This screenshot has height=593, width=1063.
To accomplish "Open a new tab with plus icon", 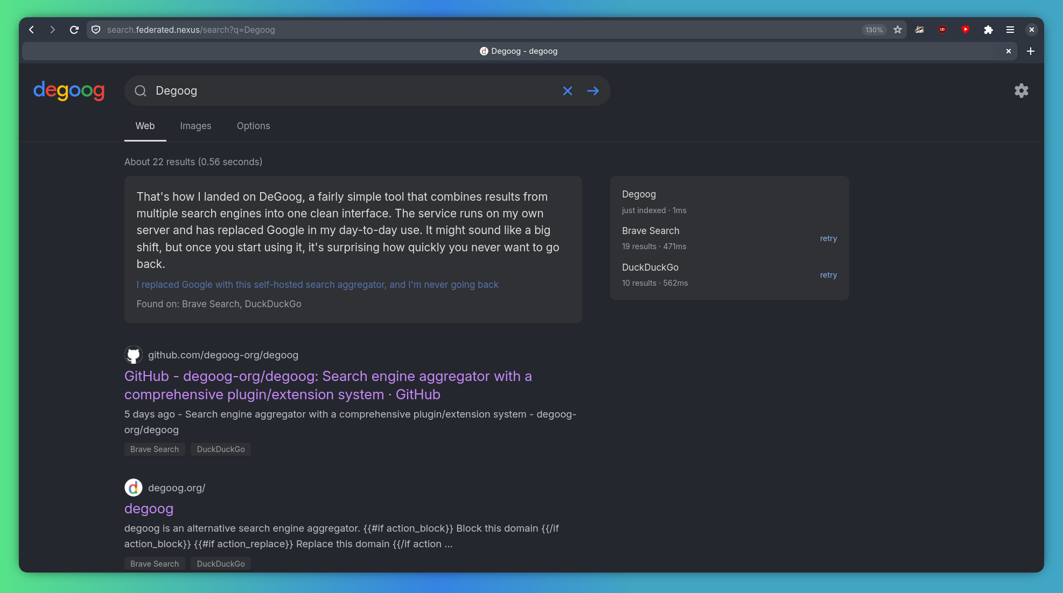I will (x=1031, y=51).
